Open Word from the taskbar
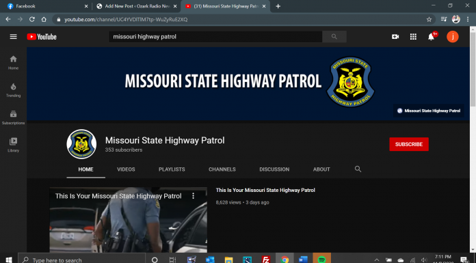Viewport: 476px width, 263px height. click(303, 260)
